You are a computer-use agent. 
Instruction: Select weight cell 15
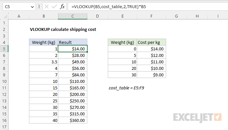[x=44, y=88]
